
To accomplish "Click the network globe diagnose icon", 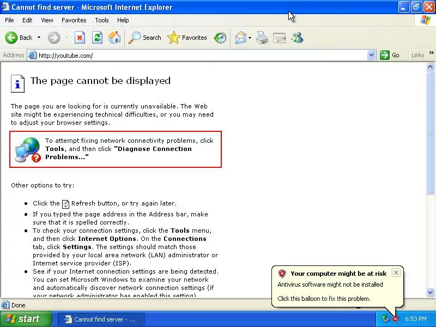I will click(x=28, y=149).
